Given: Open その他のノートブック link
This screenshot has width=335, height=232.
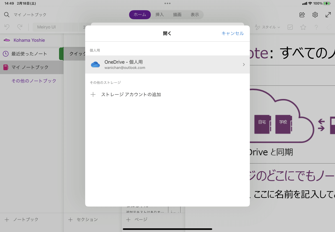Looking at the screenshot, I should click(x=34, y=81).
